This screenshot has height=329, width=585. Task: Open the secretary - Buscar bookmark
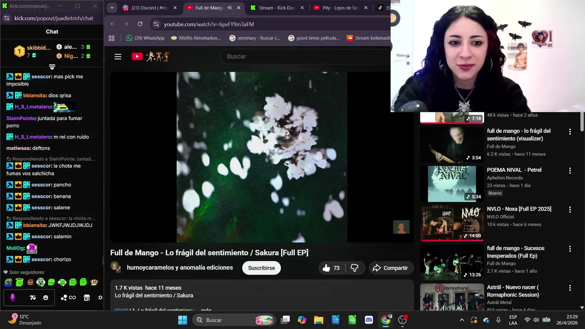255,38
